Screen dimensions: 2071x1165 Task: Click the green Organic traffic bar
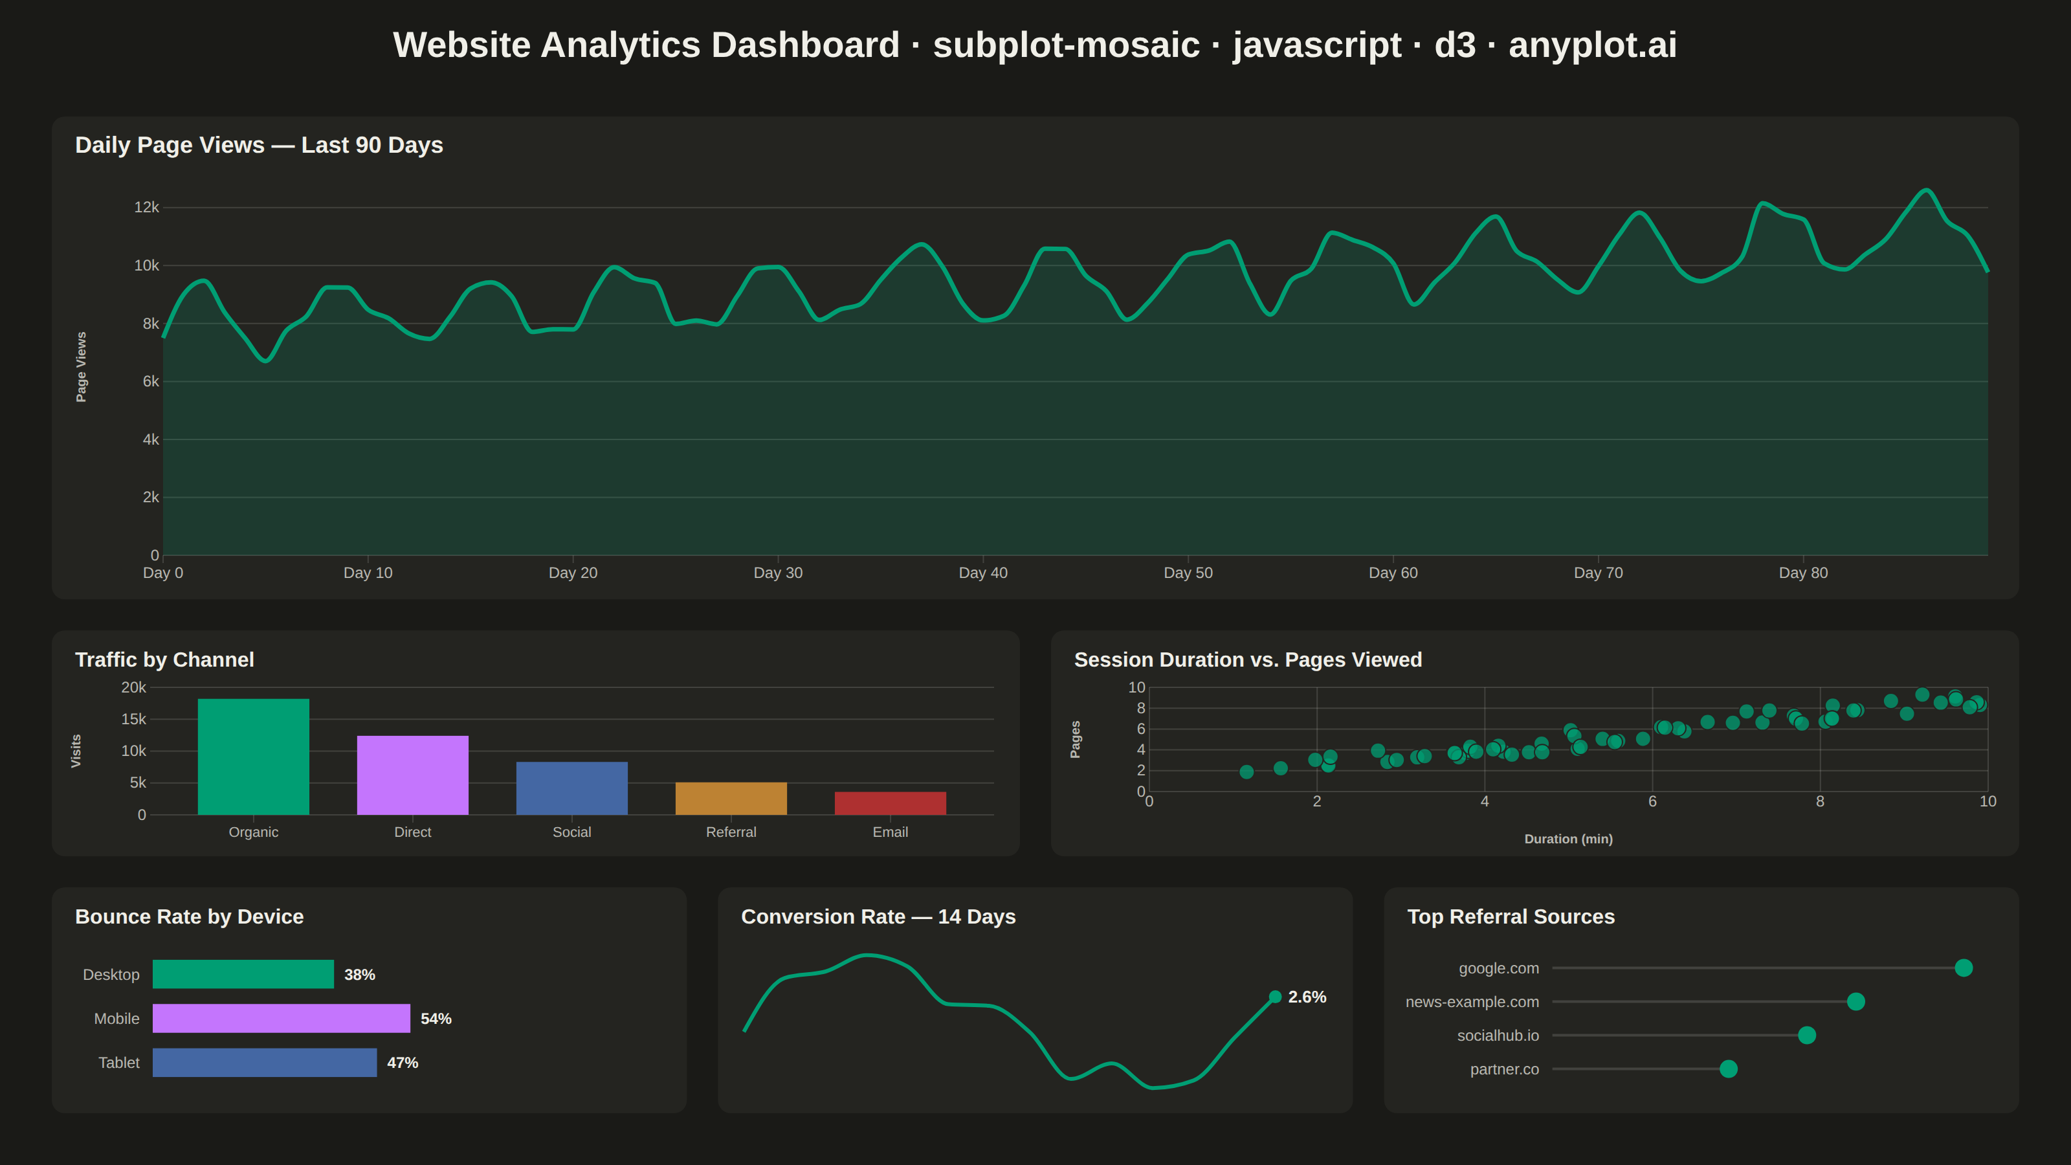pos(253,757)
